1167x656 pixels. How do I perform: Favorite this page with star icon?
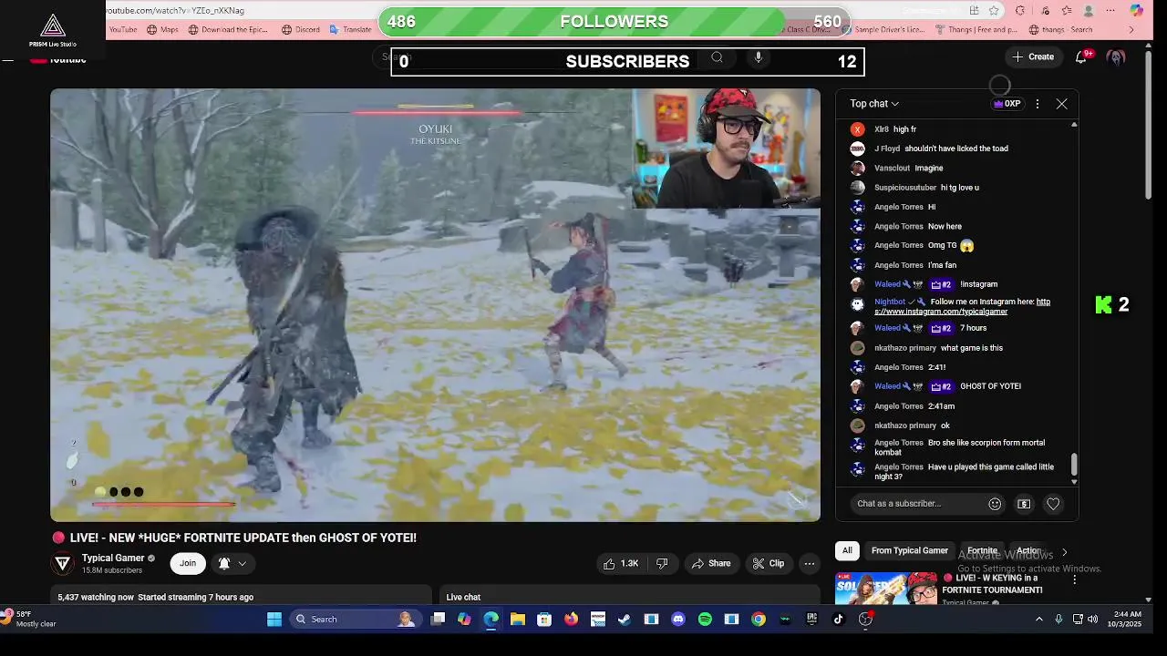pyautogui.click(x=994, y=11)
